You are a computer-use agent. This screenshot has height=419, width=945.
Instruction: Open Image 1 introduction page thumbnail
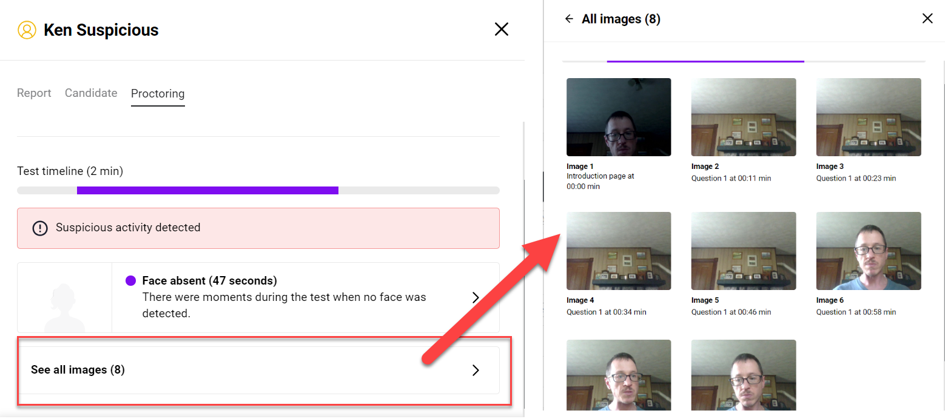tap(619, 117)
